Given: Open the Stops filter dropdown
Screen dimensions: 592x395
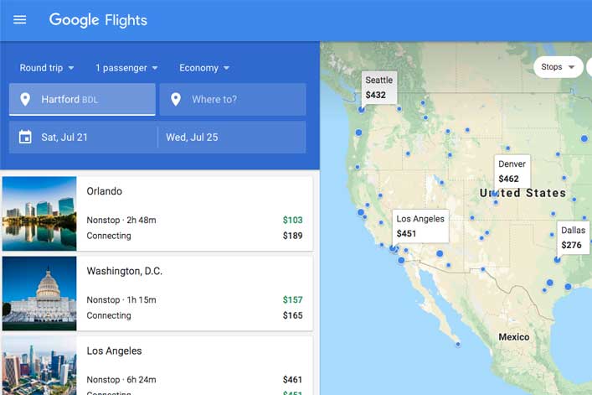Looking at the screenshot, I should pyautogui.click(x=558, y=67).
